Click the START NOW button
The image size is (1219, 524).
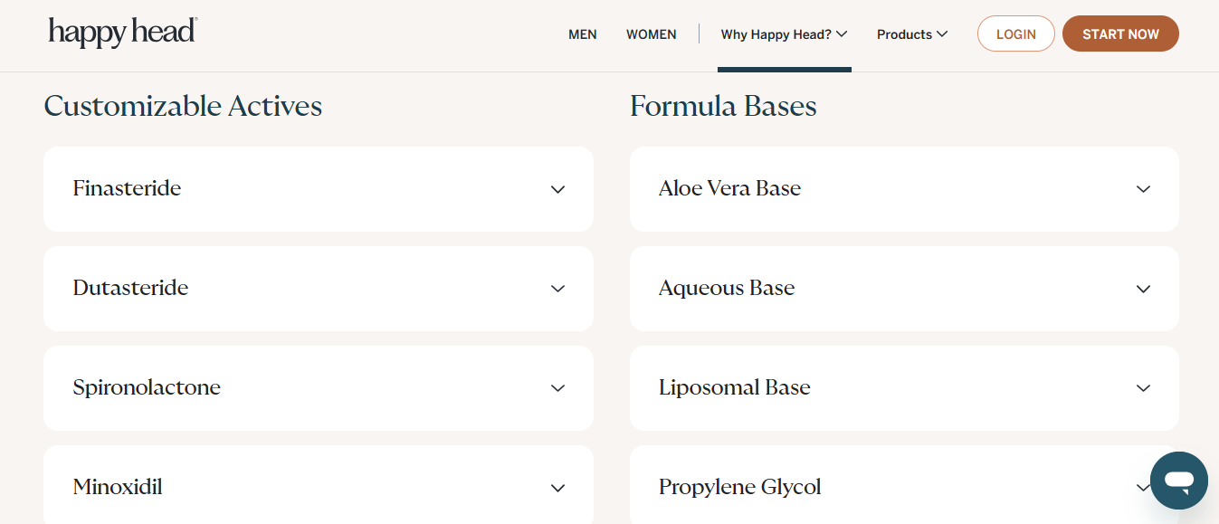(1120, 33)
